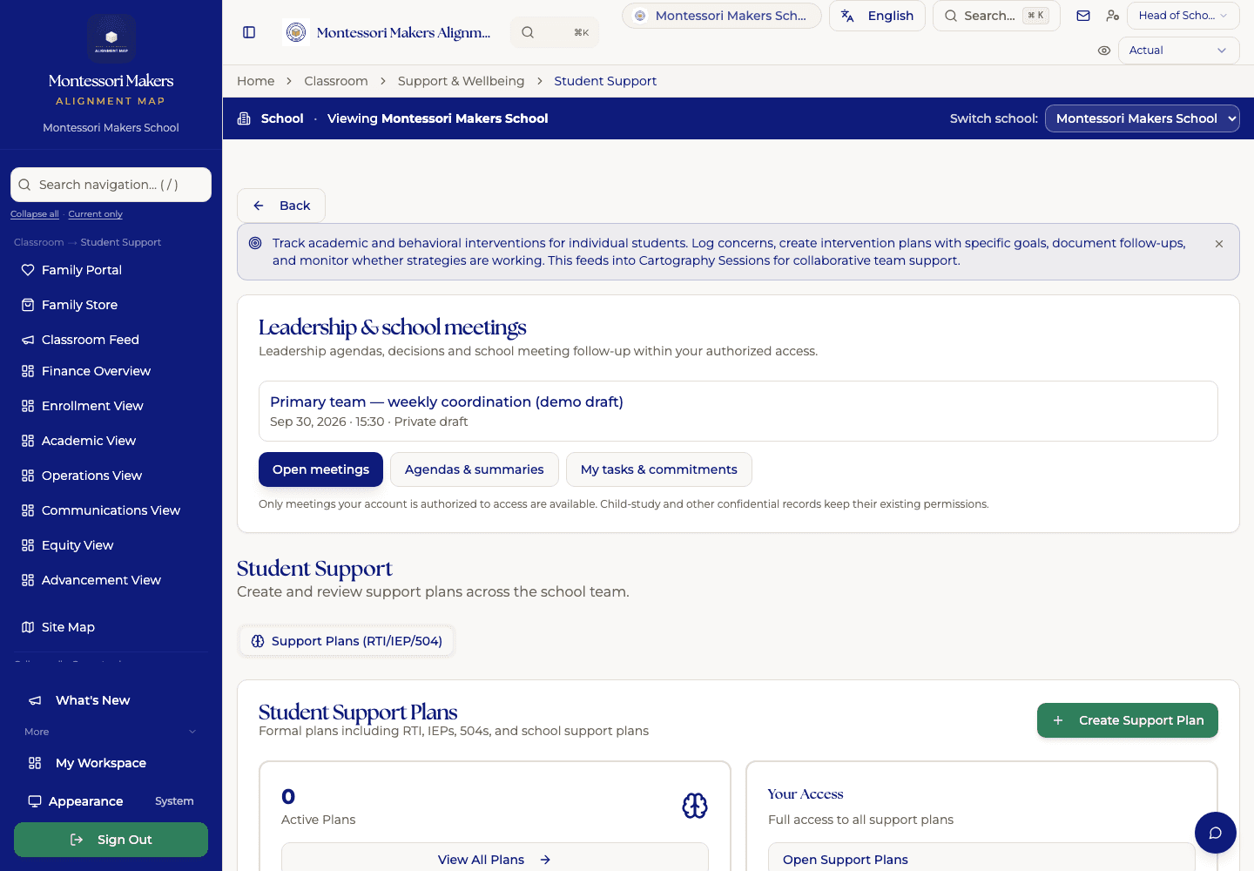Screen dimensions: 1254x871
Task: Open Montessori Makers School selector pill
Action: [721, 16]
